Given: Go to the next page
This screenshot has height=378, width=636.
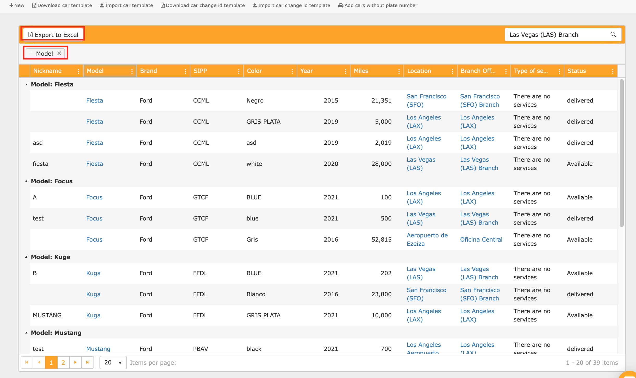Looking at the screenshot, I should [75, 362].
